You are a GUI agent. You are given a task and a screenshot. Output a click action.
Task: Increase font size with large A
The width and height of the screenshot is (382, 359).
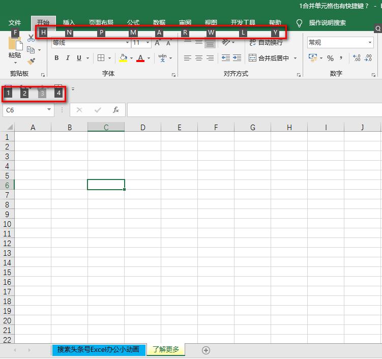click(157, 43)
